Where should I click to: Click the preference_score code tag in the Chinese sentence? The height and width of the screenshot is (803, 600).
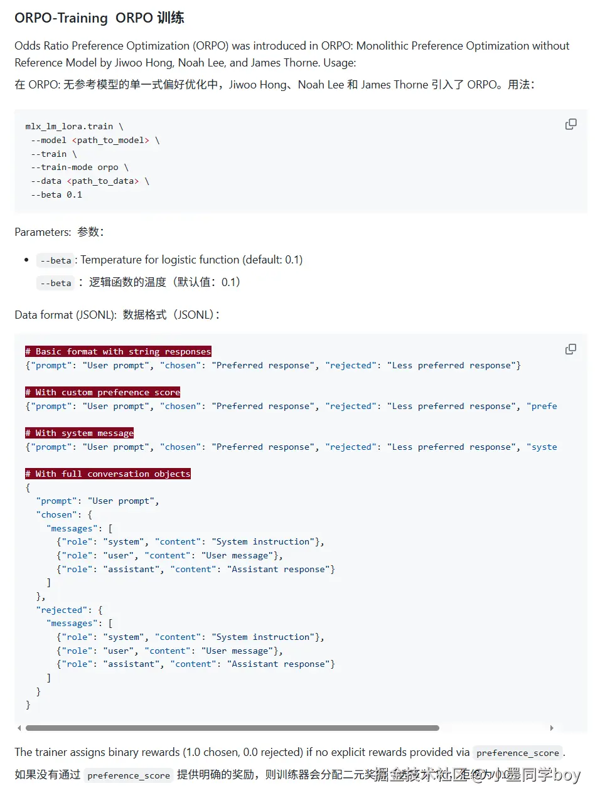(x=129, y=775)
